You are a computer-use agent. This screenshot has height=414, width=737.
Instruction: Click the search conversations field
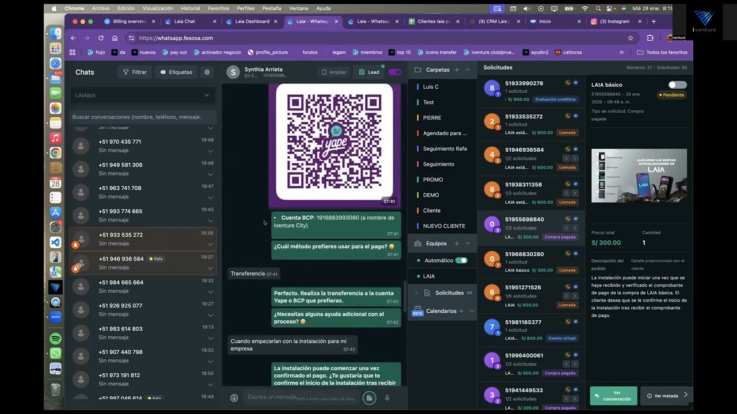coord(142,117)
